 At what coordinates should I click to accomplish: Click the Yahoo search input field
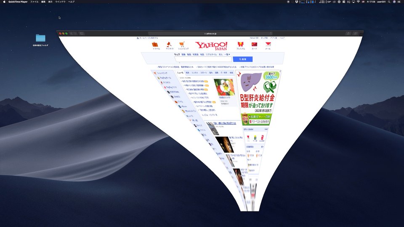coord(203,59)
